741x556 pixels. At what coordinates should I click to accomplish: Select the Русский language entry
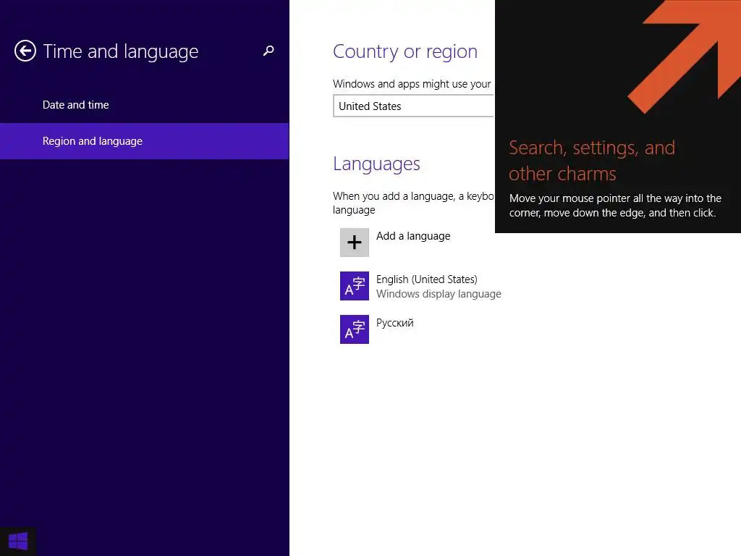point(394,323)
